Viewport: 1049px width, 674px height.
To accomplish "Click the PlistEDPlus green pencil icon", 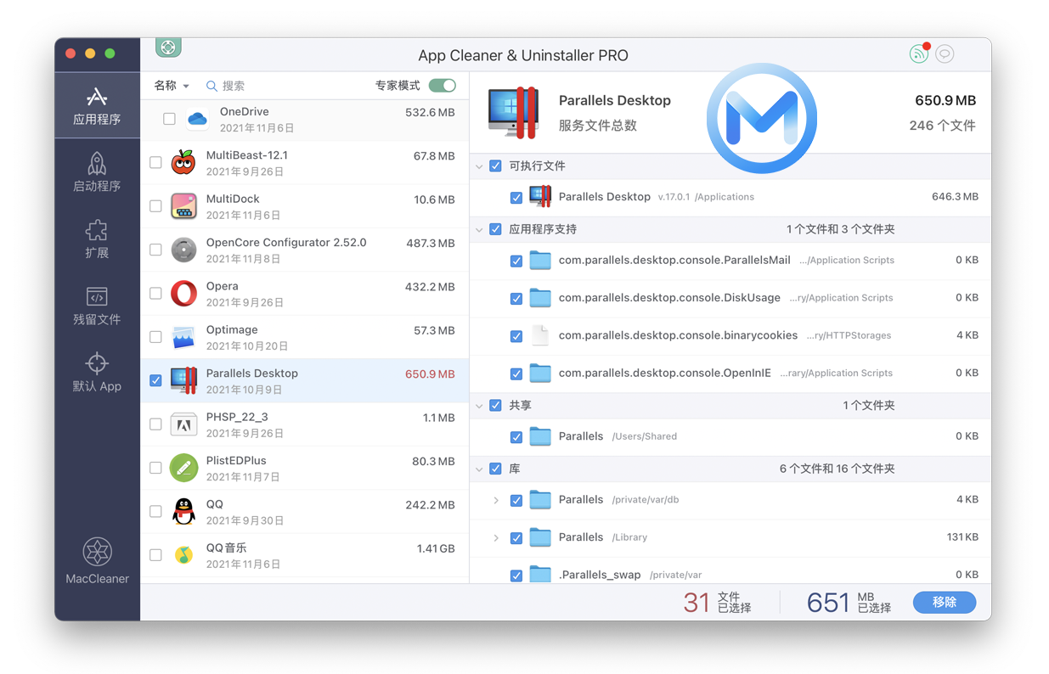I will tap(183, 468).
